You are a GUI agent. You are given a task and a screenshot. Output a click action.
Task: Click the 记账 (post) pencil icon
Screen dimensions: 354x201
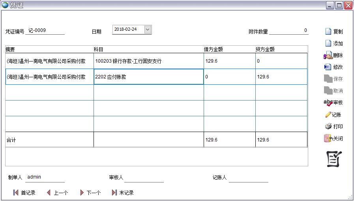point(328,115)
